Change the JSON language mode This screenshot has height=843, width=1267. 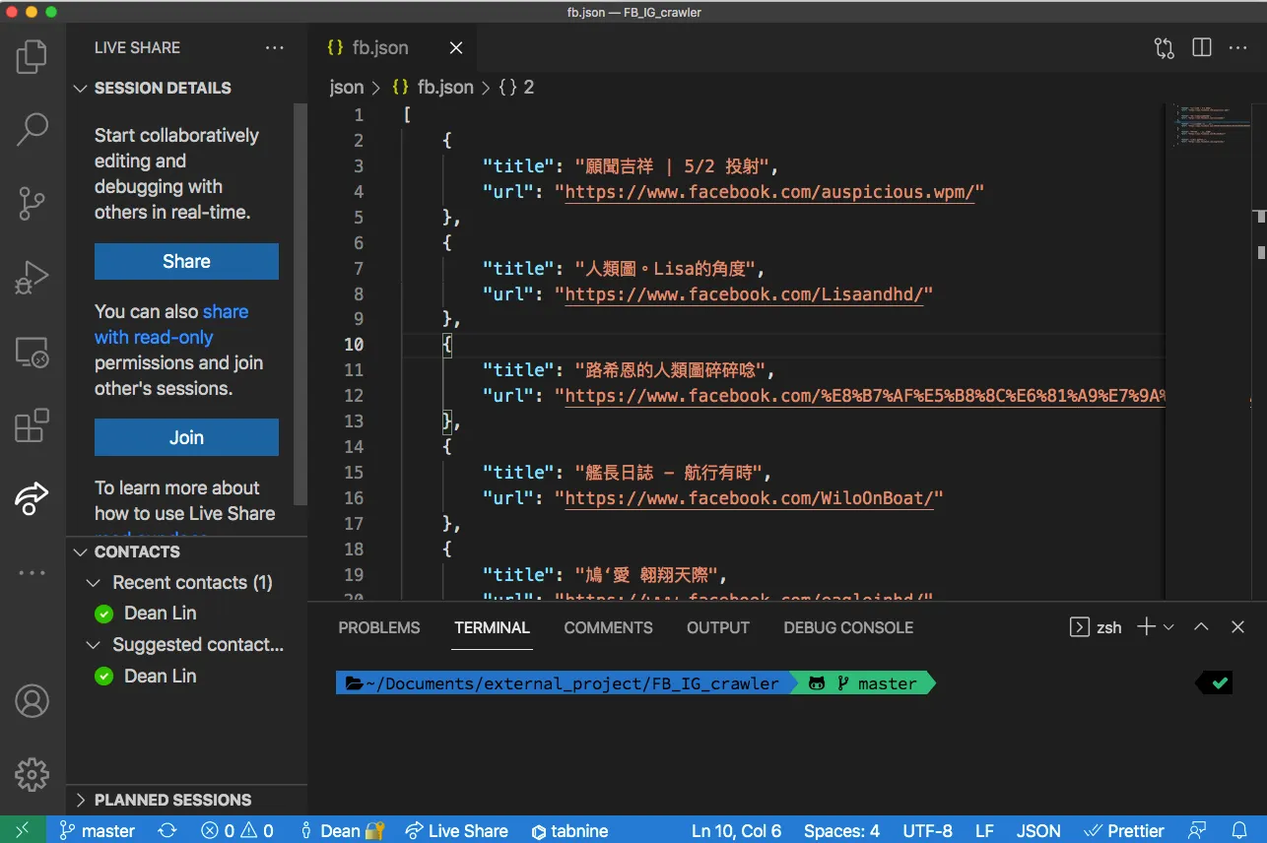coord(1038,830)
